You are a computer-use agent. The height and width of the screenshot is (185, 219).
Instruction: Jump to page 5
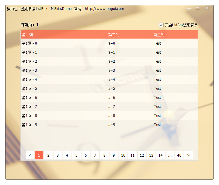[76, 155]
